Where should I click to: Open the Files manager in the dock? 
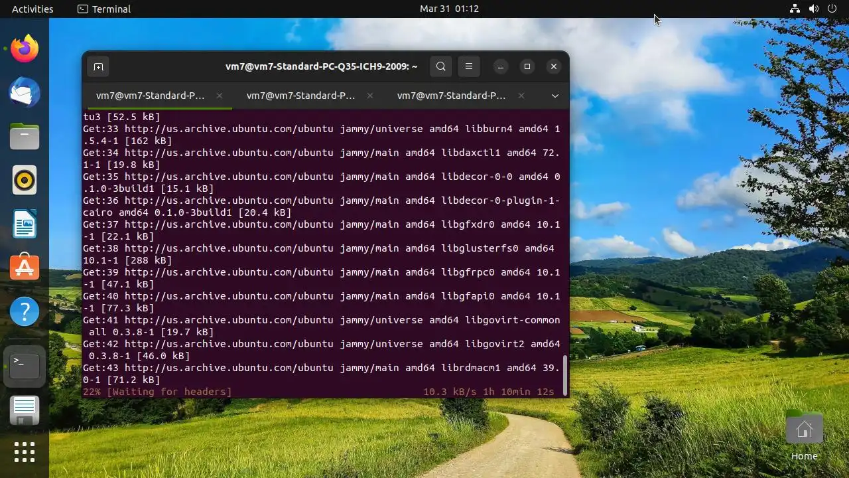pos(25,136)
